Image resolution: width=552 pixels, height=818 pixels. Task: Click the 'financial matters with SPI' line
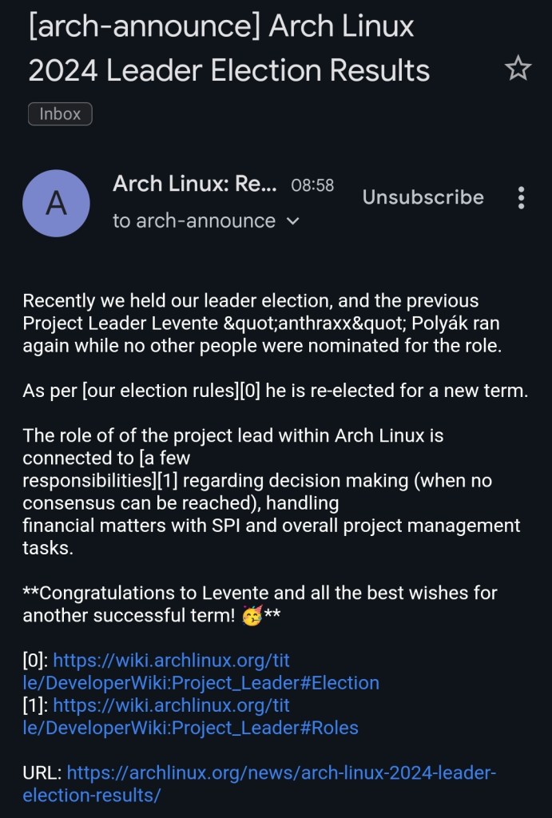pyautogui.click(x=271, y=526)
